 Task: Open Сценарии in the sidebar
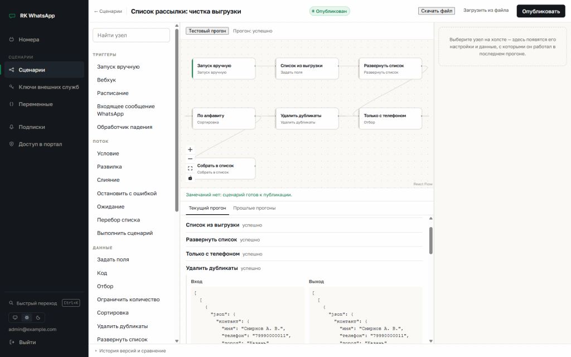pos(44,70)
